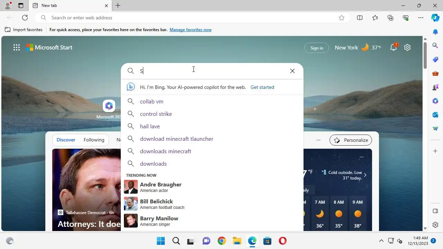Image resolution: width=443 pixels, height=249 pixels.
Task: Open the Favorites panel icon
Action: point(375,18)
